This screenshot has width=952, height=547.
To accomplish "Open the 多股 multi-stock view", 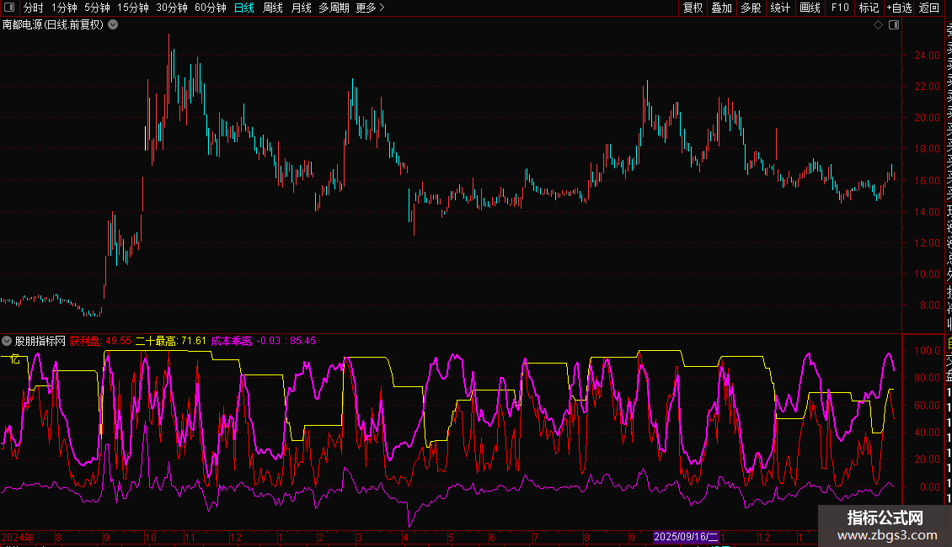I will pyautogui.click(x=751, y=8).
